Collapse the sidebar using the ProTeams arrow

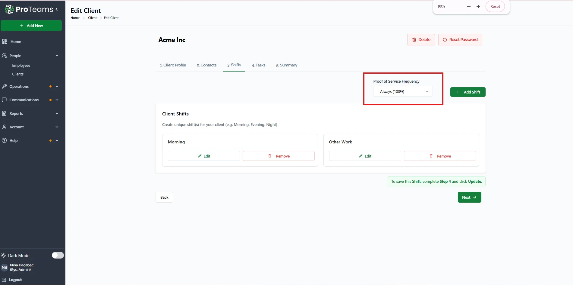pyautogui.click(x=57, y=9)
